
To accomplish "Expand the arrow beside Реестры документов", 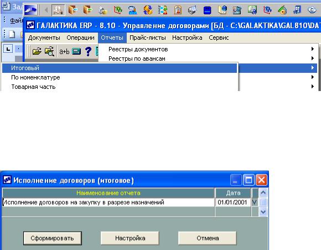I will point(312,49).
